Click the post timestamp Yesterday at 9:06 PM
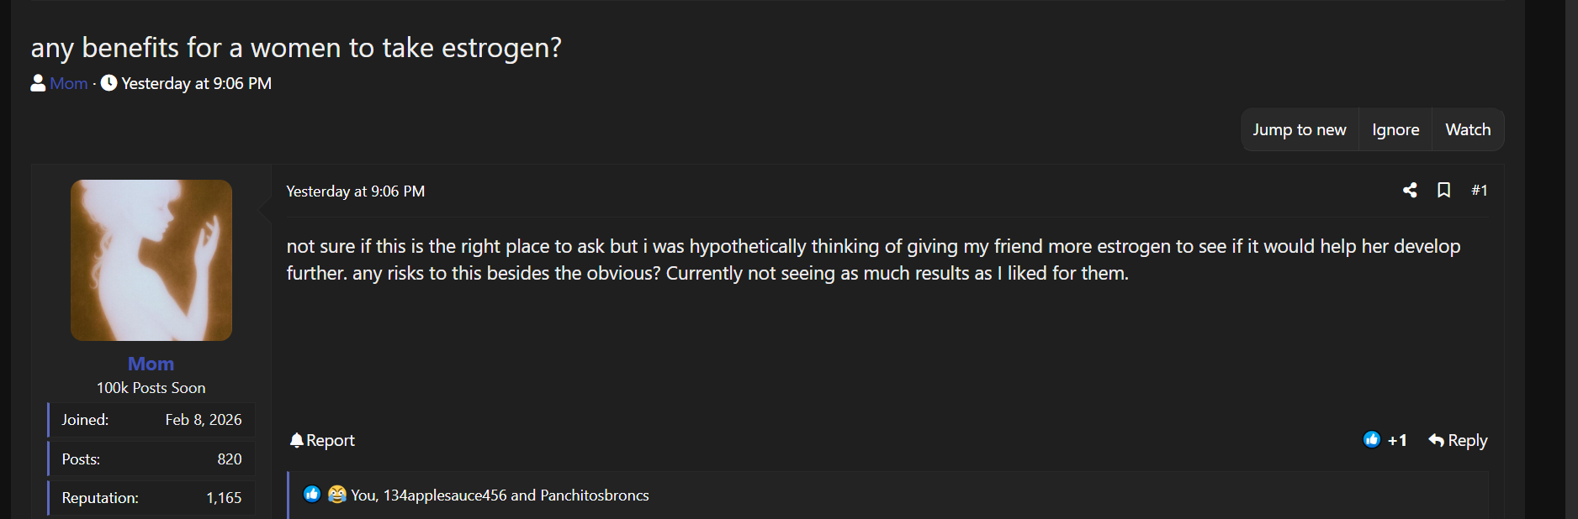Image resolution: width=1578 pixels, height=519 pixels. click(355, 191)
